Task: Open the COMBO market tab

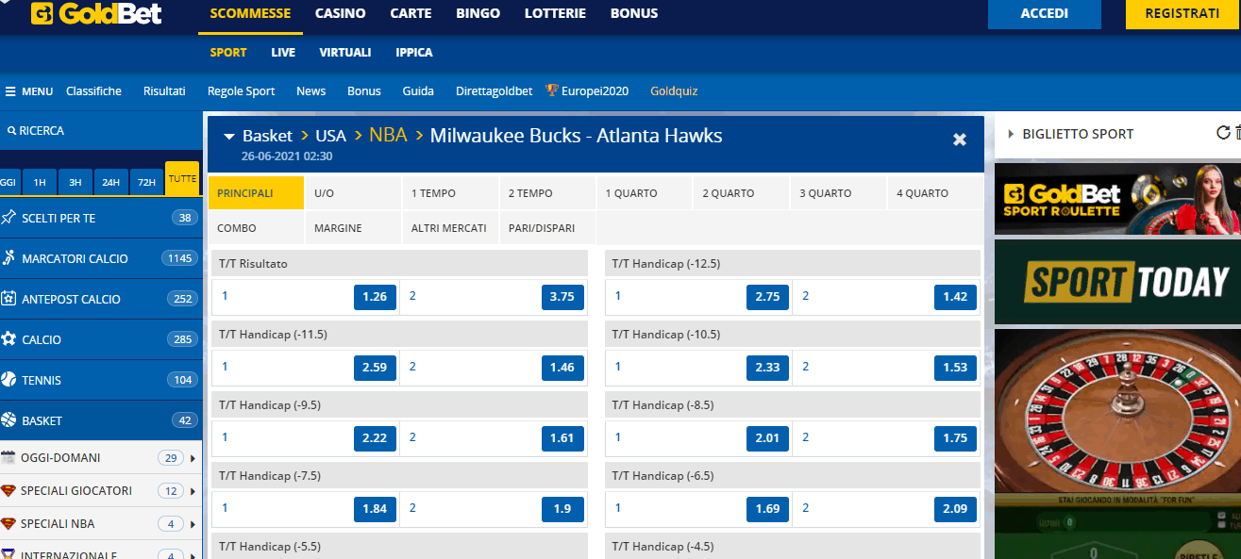Action: [x=256, y=228]
